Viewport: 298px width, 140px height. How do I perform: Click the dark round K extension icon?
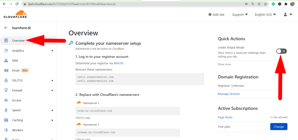[280, 4]
